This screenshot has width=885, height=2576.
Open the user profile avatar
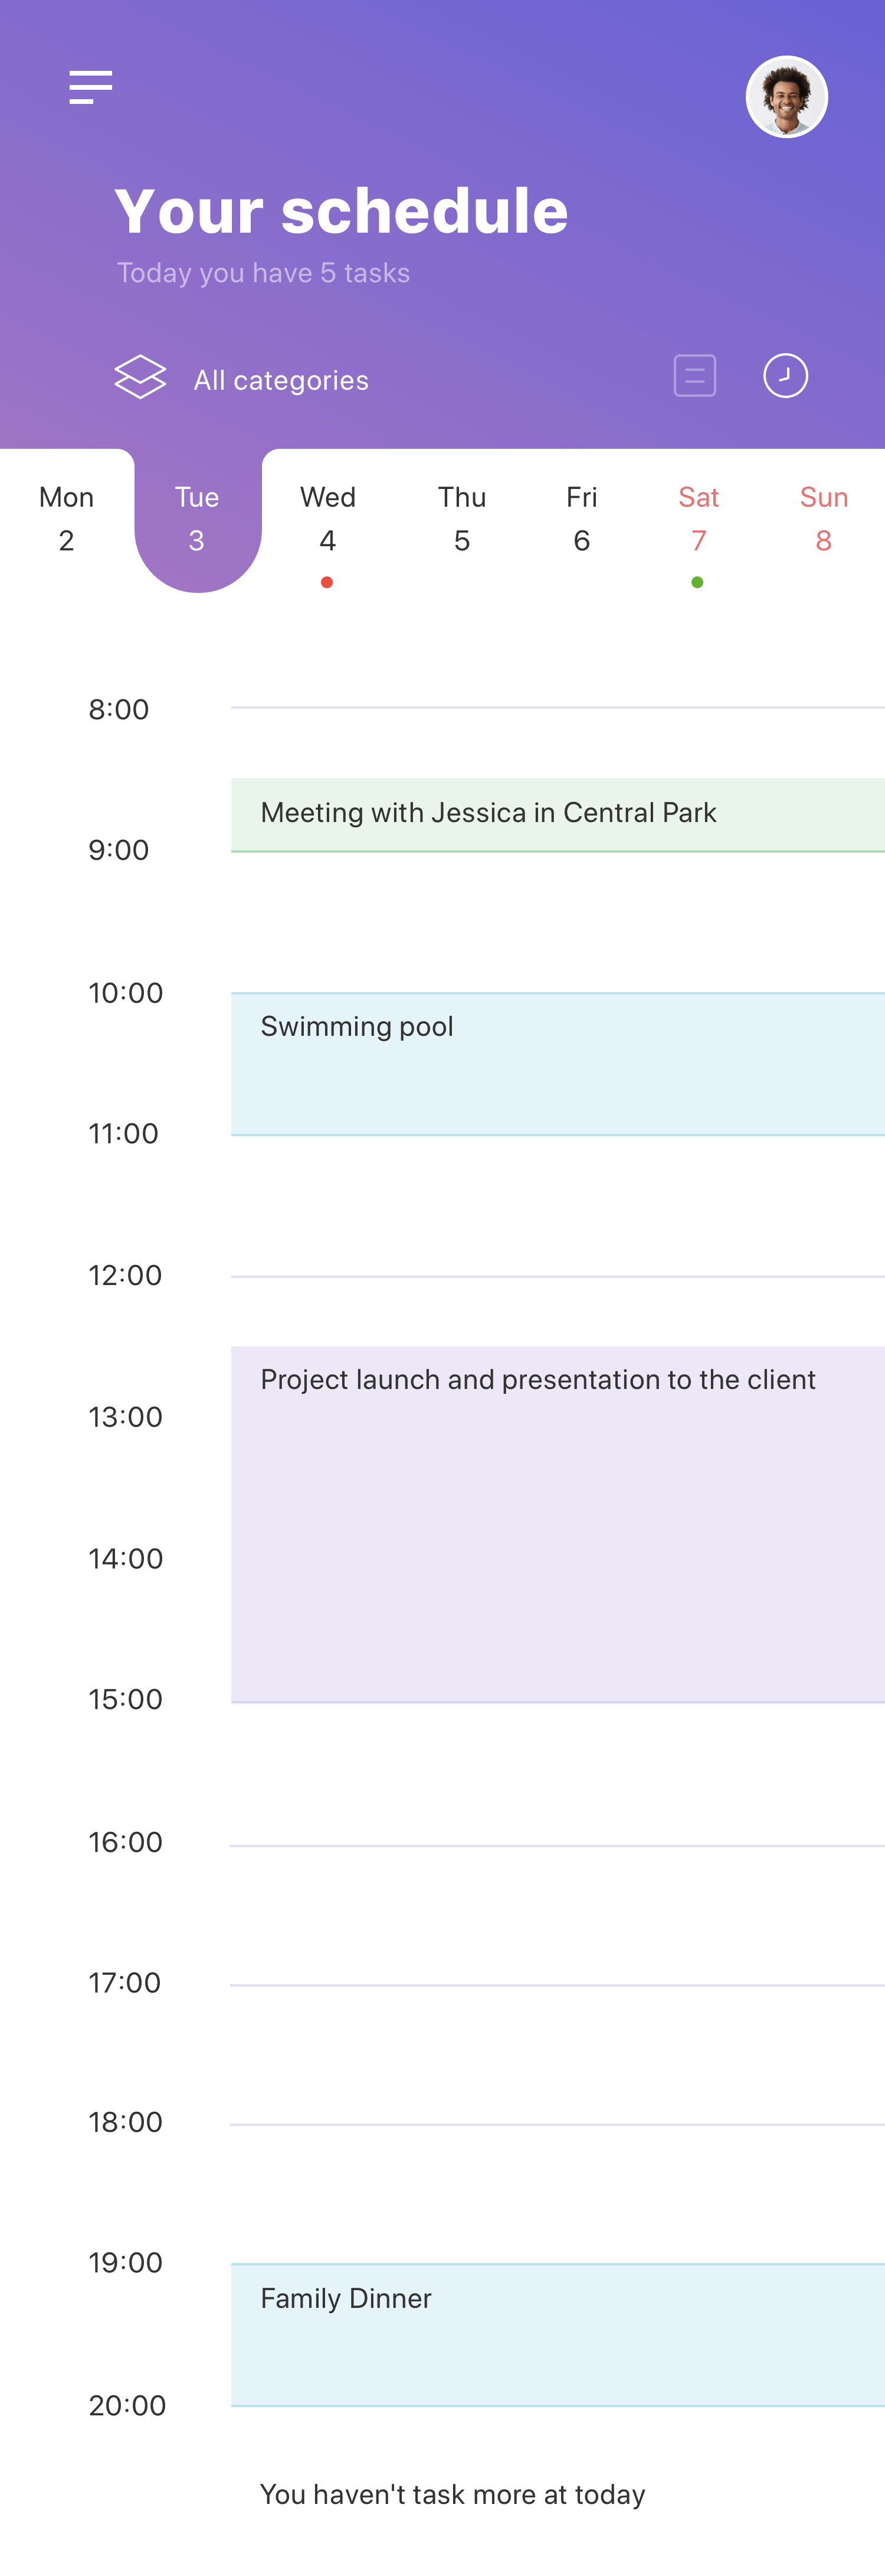787,97
